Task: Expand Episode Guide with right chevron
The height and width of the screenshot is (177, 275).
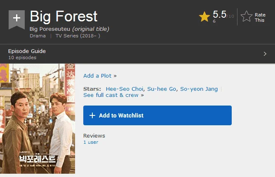Action: point(265,54)
